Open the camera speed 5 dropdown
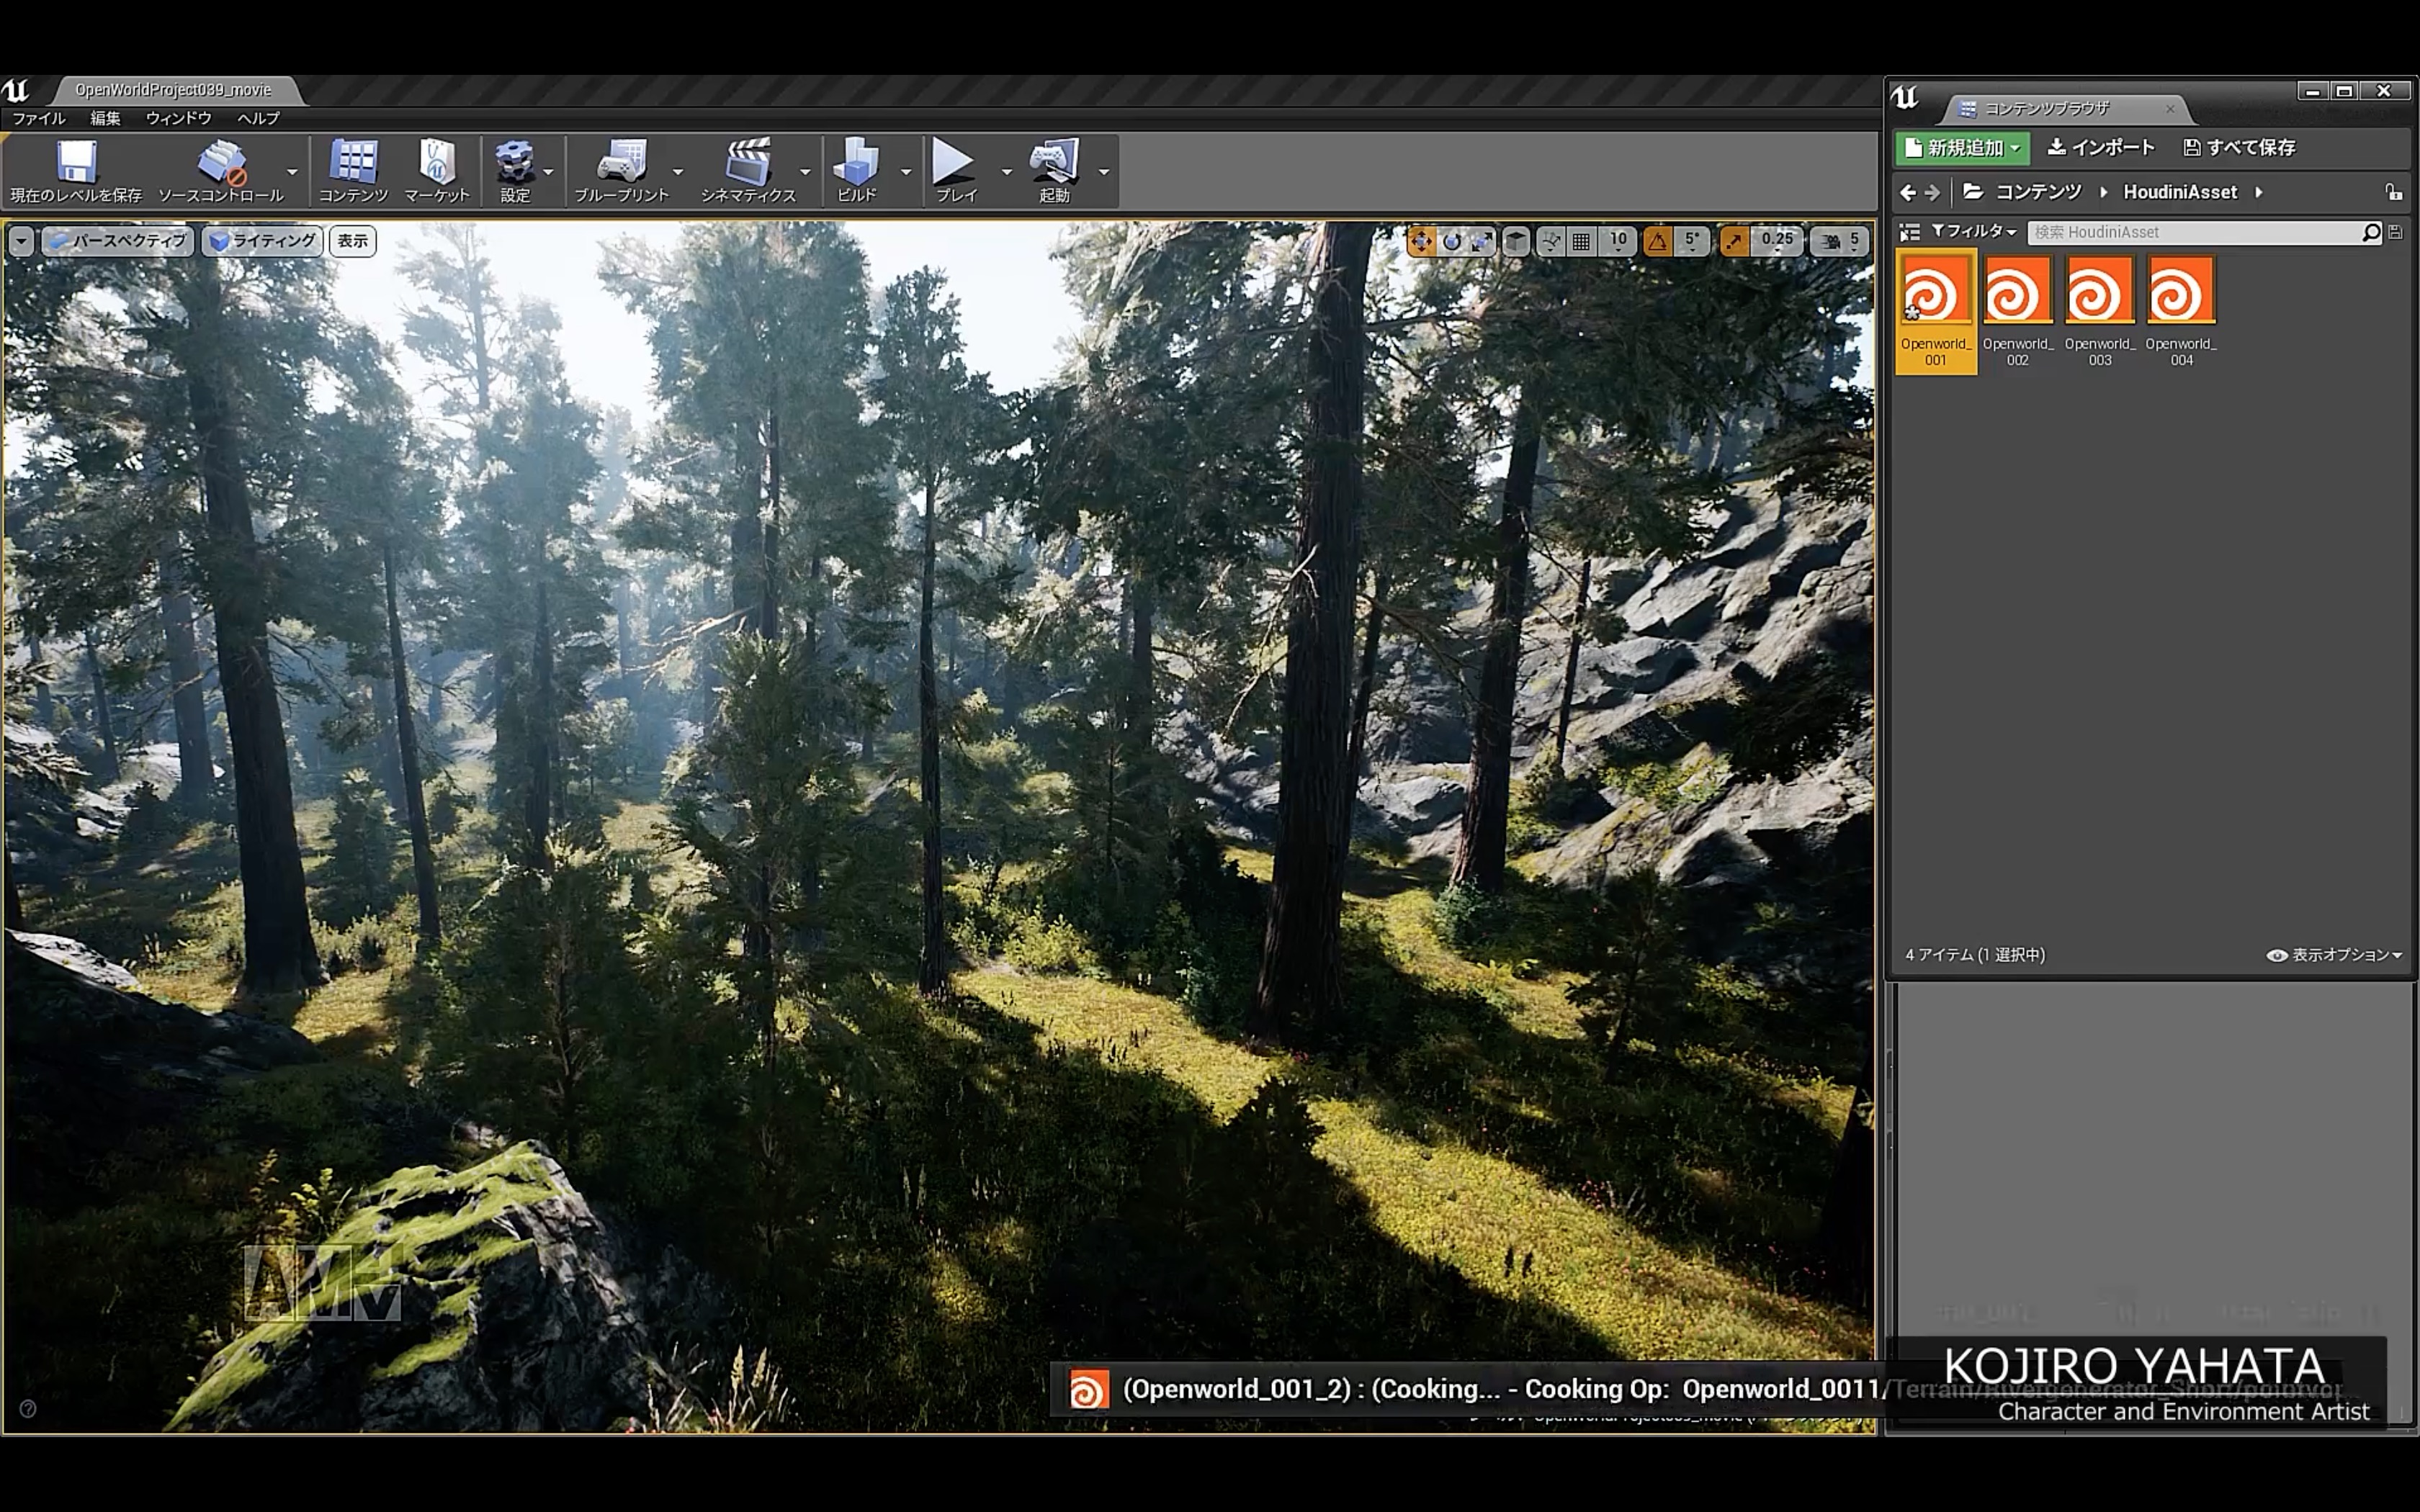This screenshot has width=2420, height=1512. (x=1840, y=241)
